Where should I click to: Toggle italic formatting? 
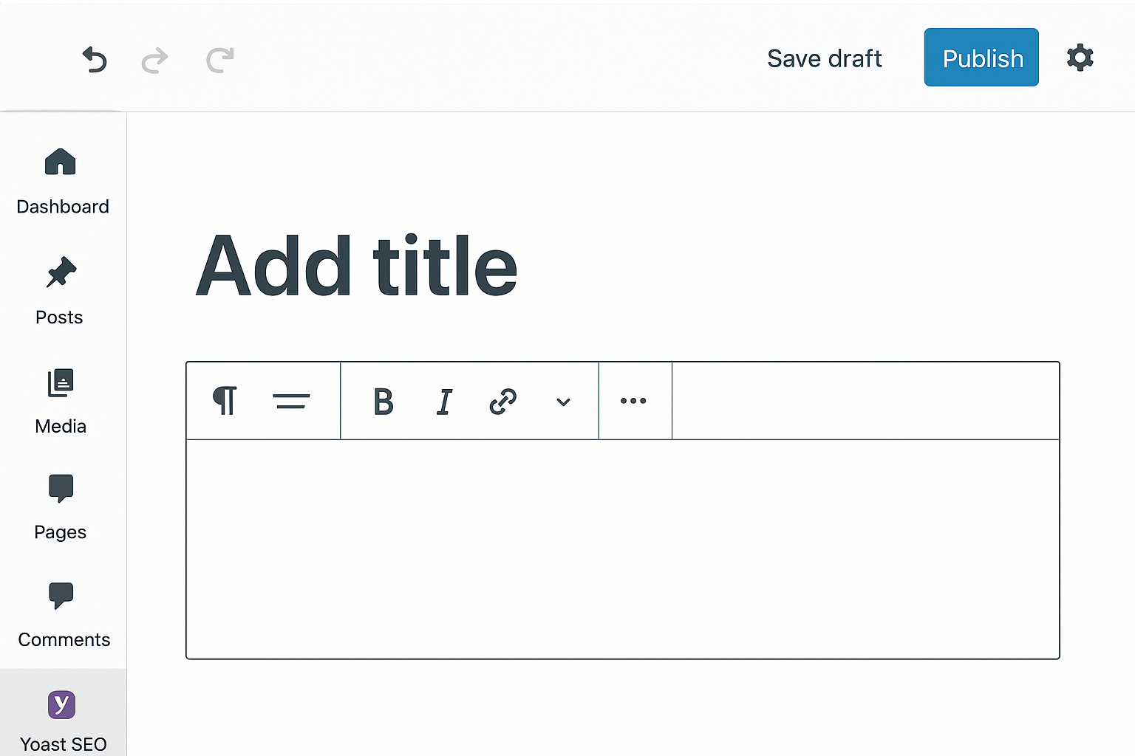444,402
